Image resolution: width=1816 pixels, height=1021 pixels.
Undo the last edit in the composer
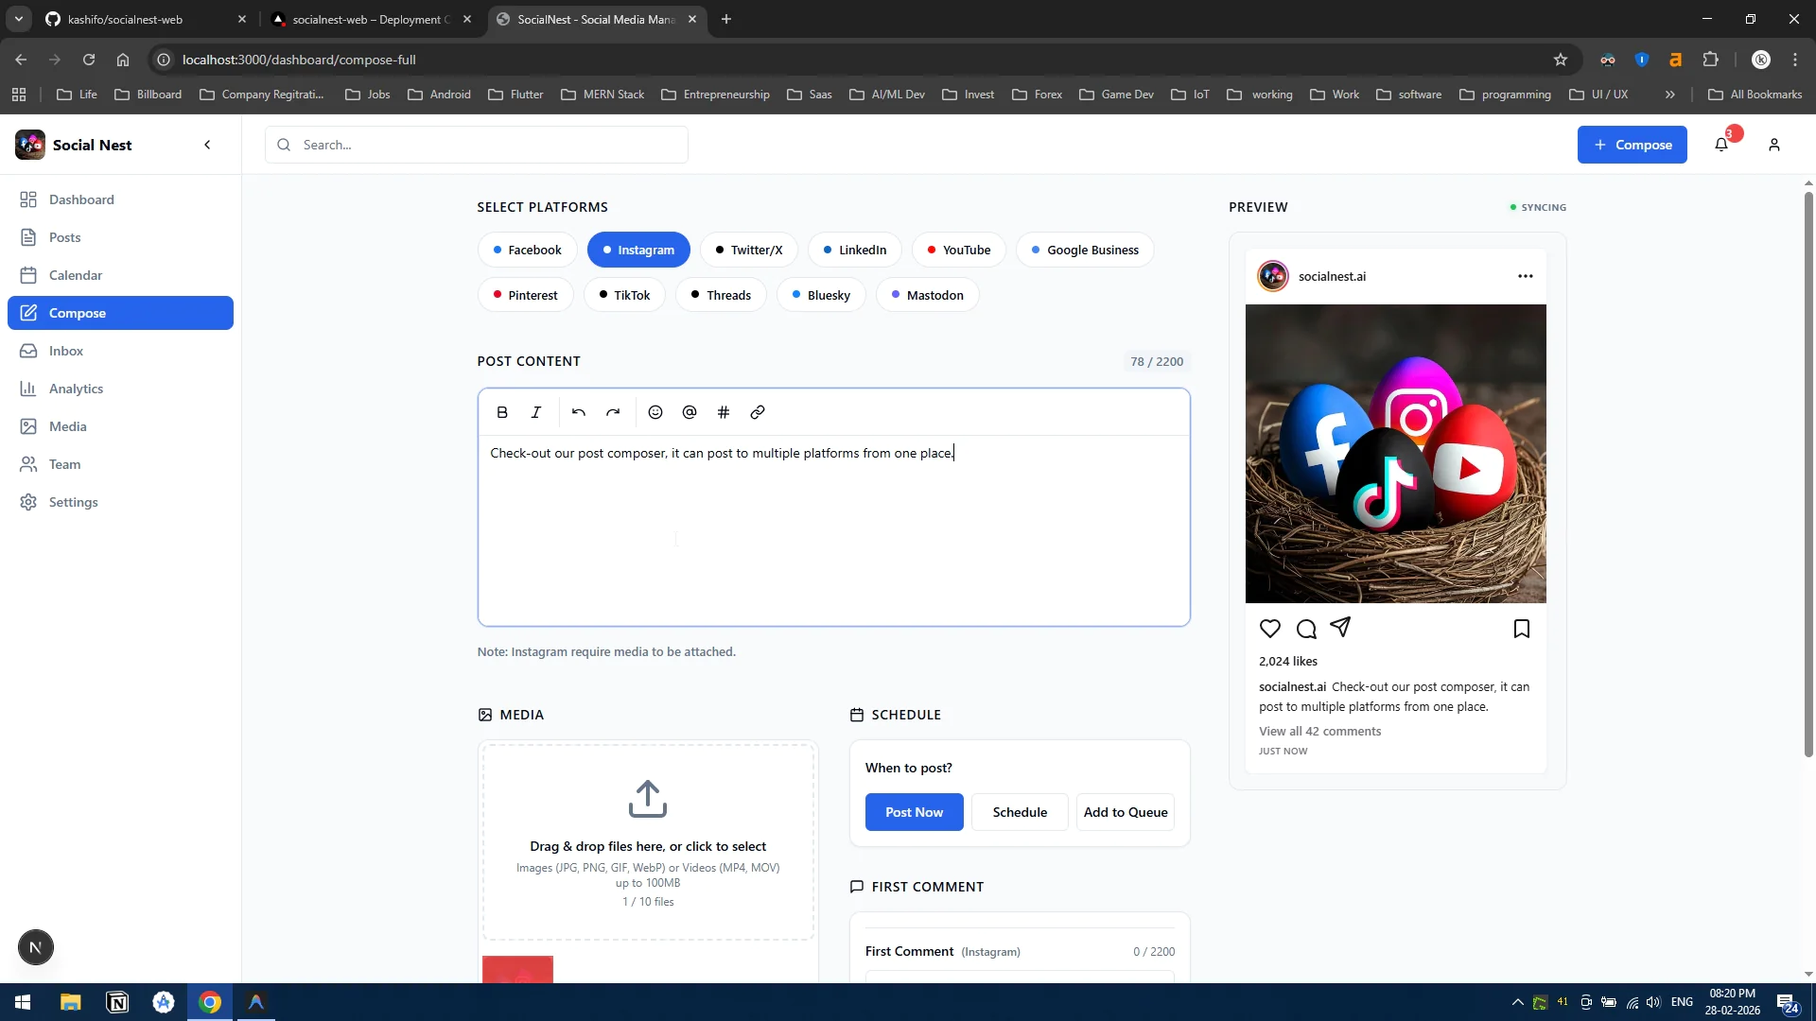click(579, 412)
